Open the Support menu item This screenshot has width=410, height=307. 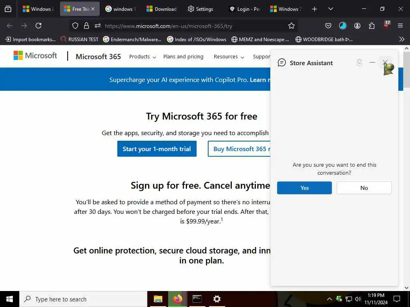pos(261,57)
